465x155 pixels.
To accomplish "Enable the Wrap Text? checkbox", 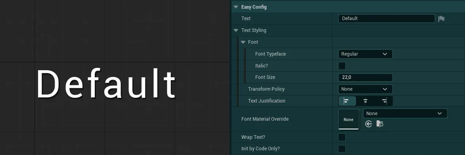I will click(x=342, y=137).
